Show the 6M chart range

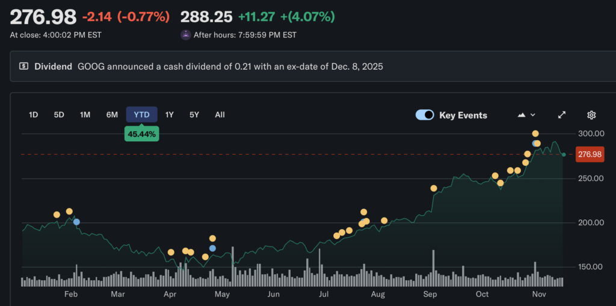(112, 114)
